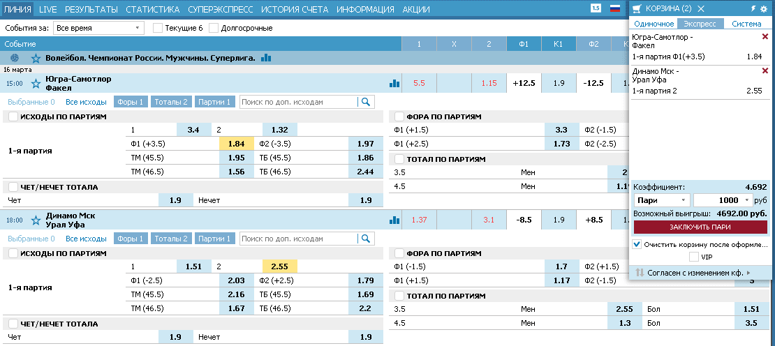Select 2.03 odds Ф1 (-2.5) Динамо Мск

point(236,280)
